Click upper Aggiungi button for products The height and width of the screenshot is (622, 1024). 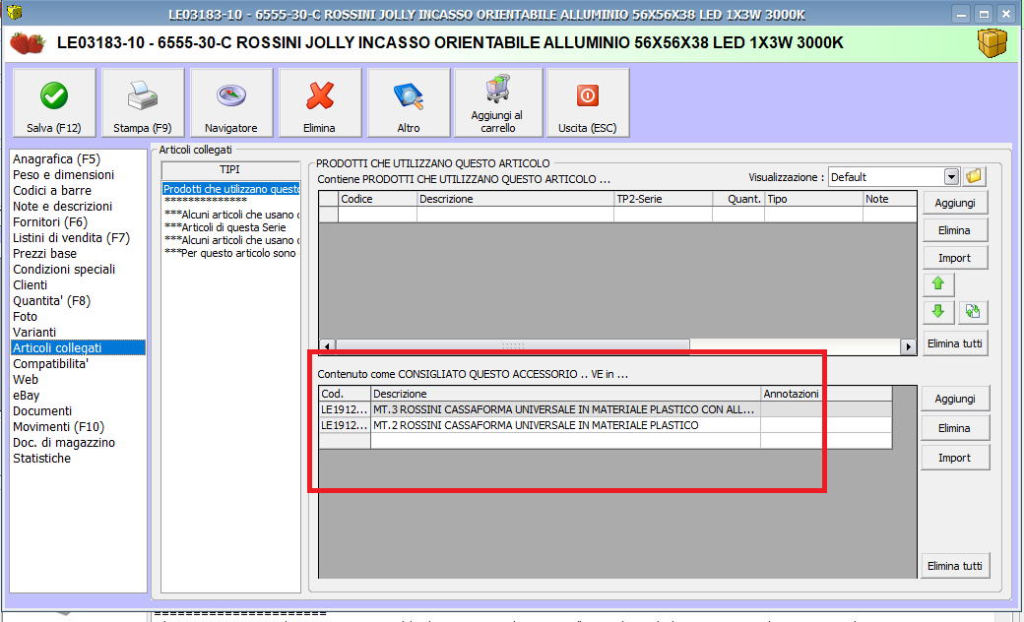point(955,203)
